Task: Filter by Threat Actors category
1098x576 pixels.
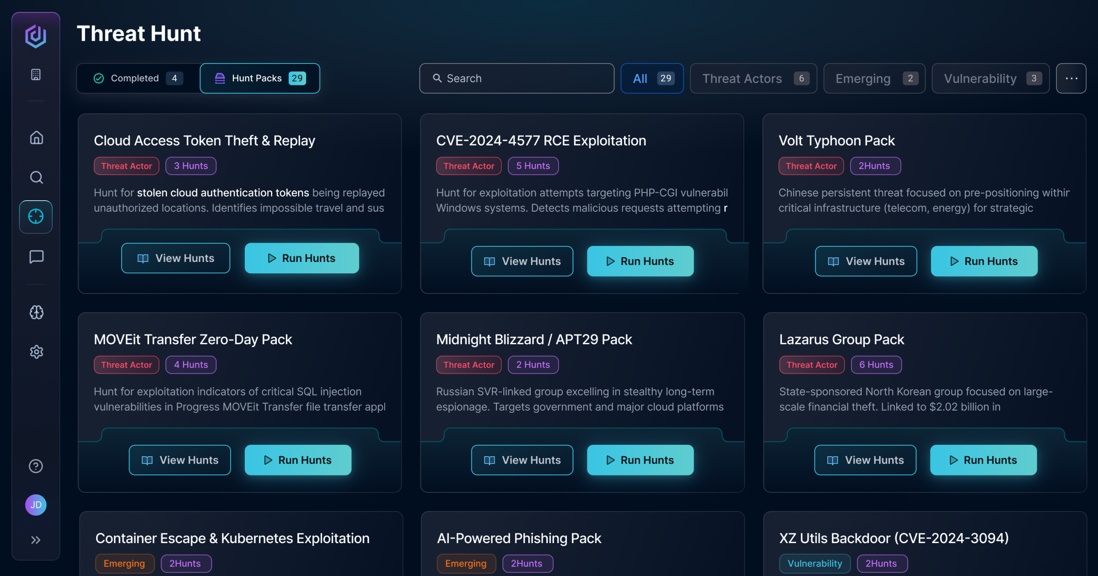Action: click(x=753, y=79)
